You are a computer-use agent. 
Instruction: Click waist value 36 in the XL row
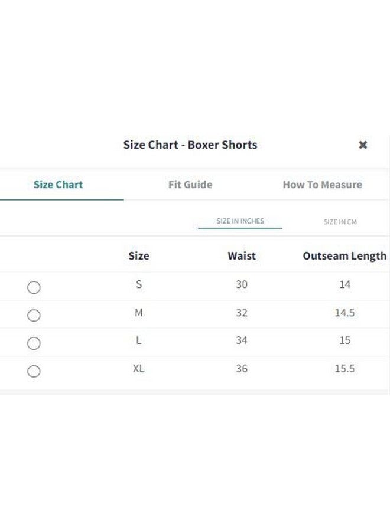[x=242, y=369]
